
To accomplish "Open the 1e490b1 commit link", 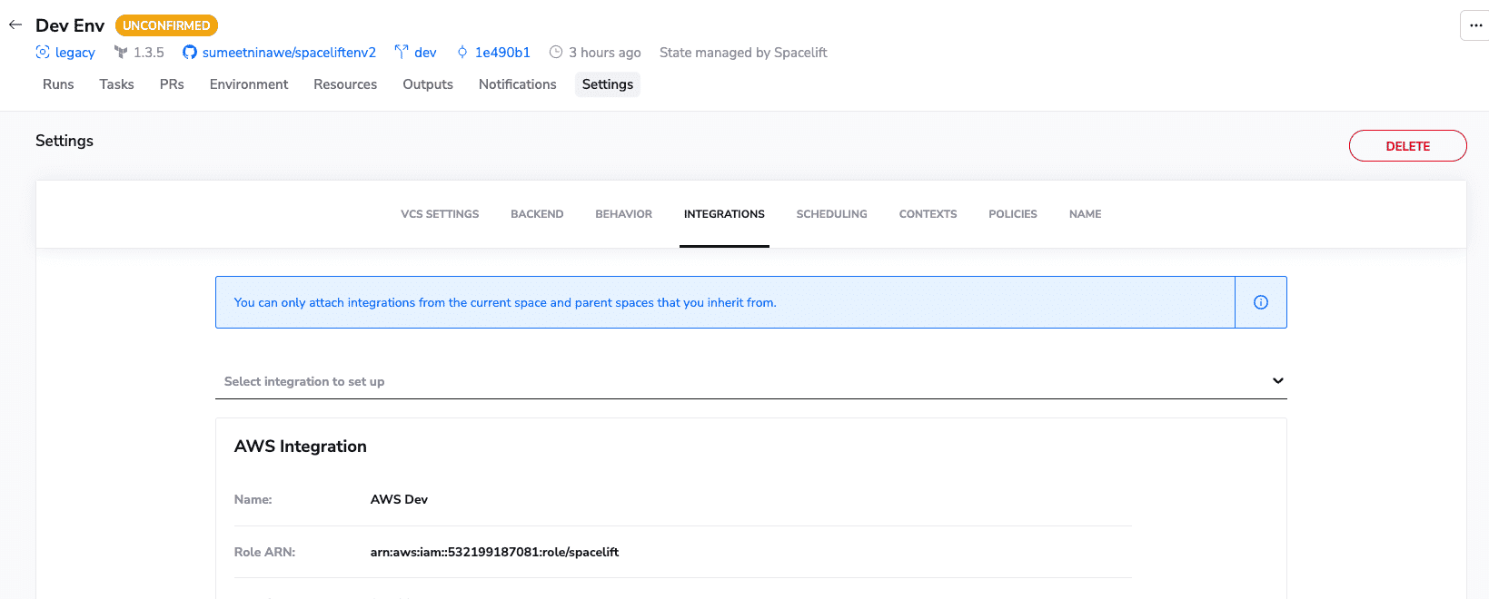I will coord(502,53).
